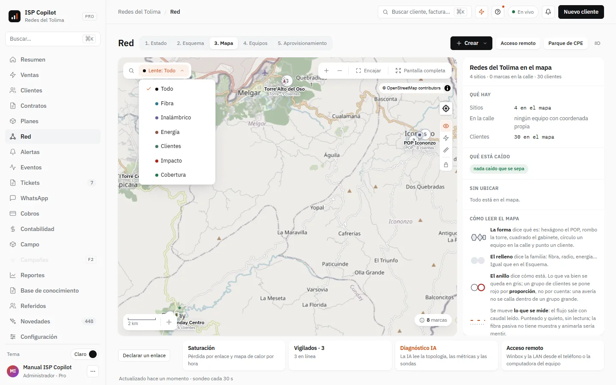Screen dimensions: 616x385
Task: Click Redes del Tolima breadcrumb
Action: click(139, 12)
